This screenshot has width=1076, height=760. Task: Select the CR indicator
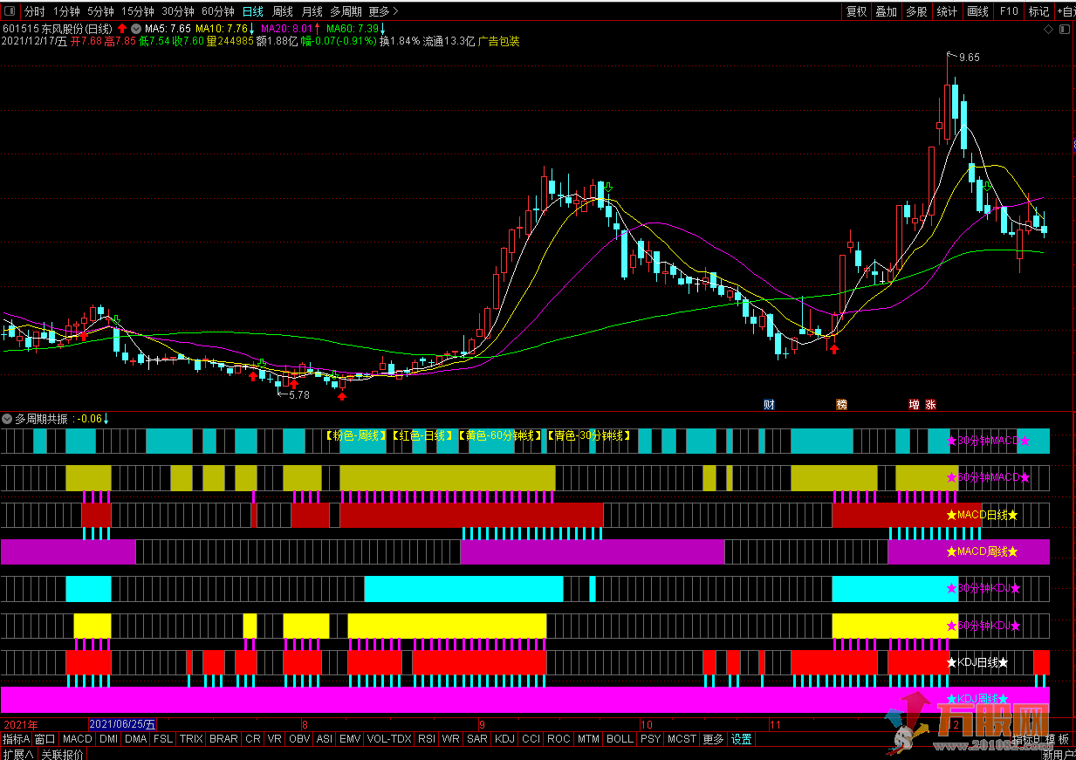click(x=253, y=739)
